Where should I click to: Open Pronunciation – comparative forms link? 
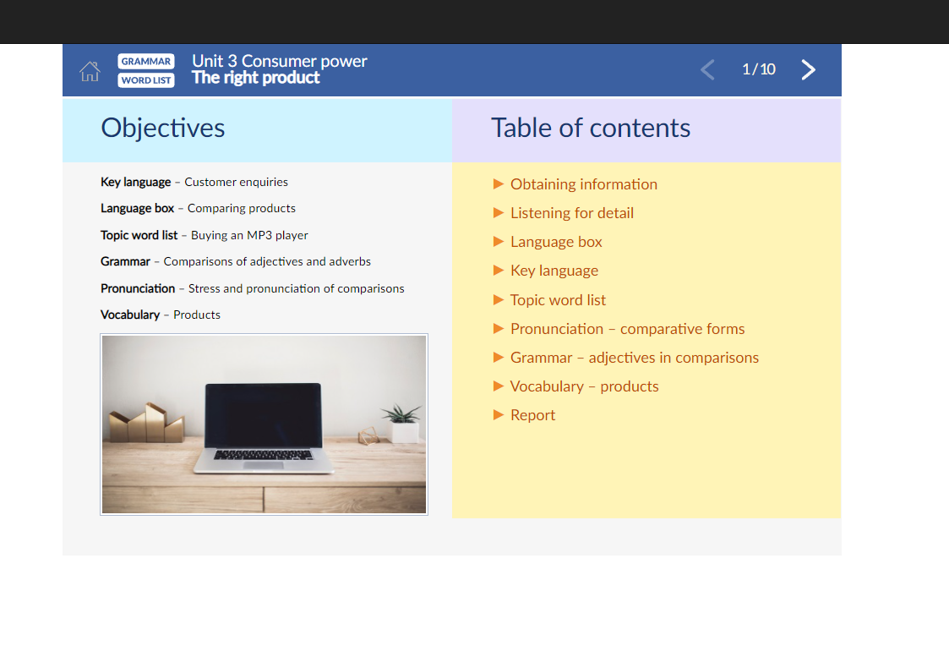[x=628, y=329]
